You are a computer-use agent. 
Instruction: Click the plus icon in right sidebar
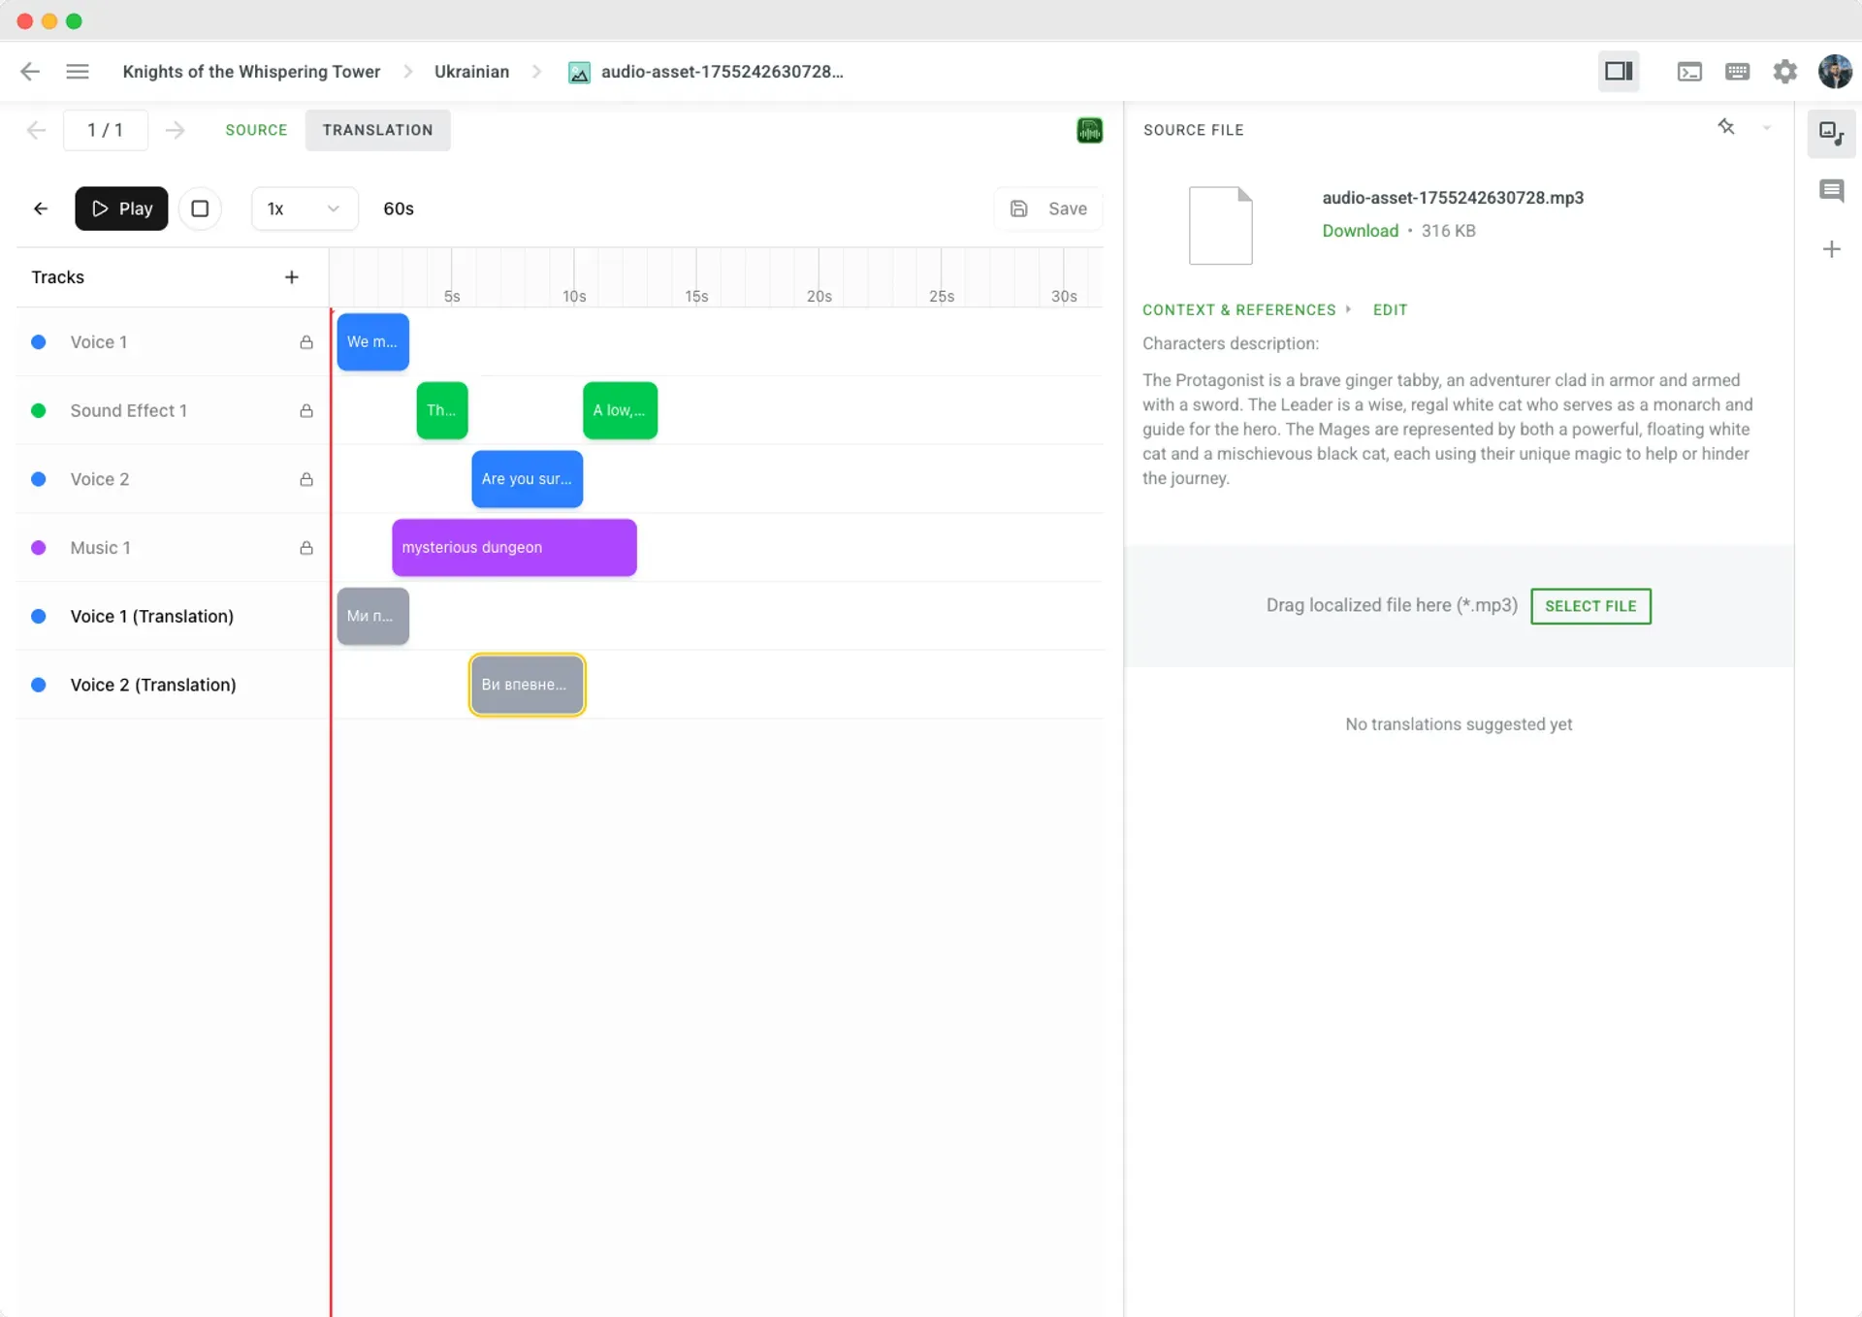point(1832,249)
